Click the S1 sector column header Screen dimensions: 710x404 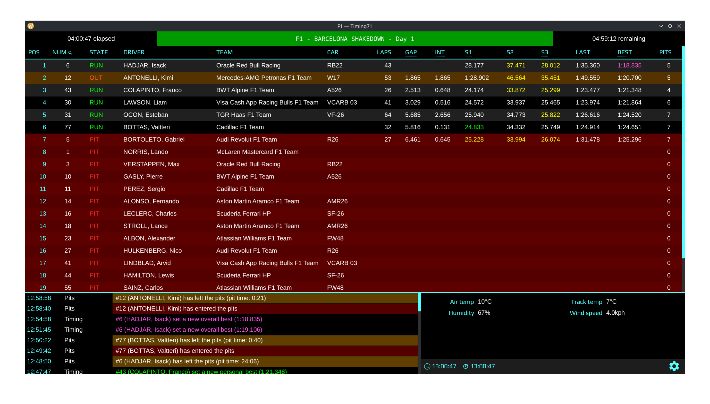point(468,53)
